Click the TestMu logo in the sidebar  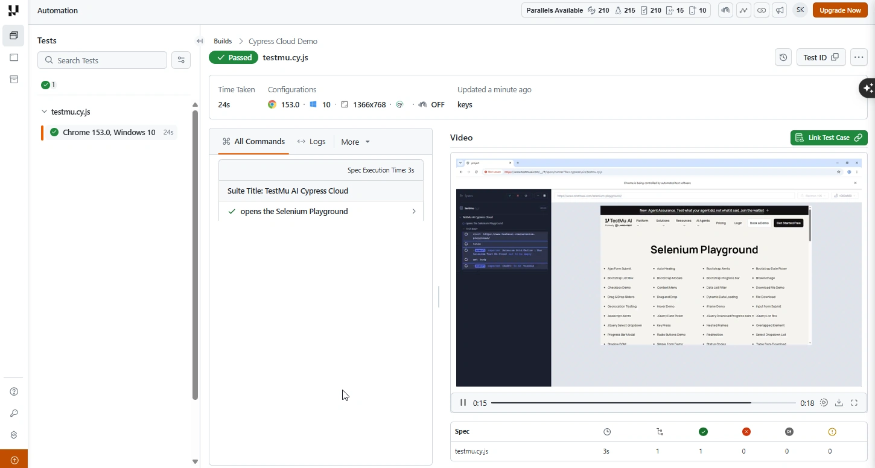tap(13, 11)
